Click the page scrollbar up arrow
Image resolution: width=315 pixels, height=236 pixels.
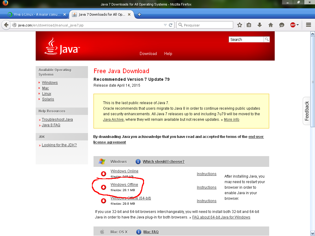(313, 34)
